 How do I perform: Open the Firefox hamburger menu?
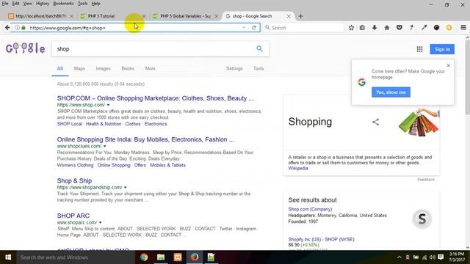click(x=463, y=28)
